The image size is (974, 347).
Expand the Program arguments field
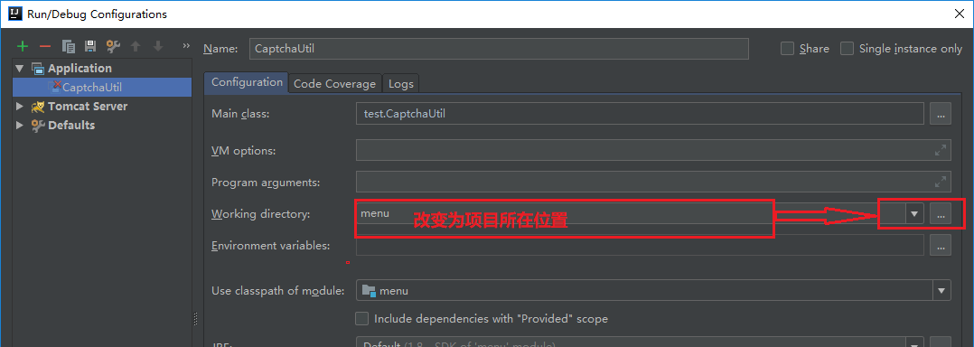[941, 182]
